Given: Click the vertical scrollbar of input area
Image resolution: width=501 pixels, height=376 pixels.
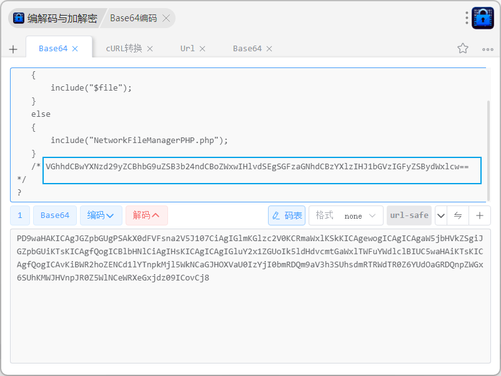Looking at the screenshot, I should (x=488, y=150).
